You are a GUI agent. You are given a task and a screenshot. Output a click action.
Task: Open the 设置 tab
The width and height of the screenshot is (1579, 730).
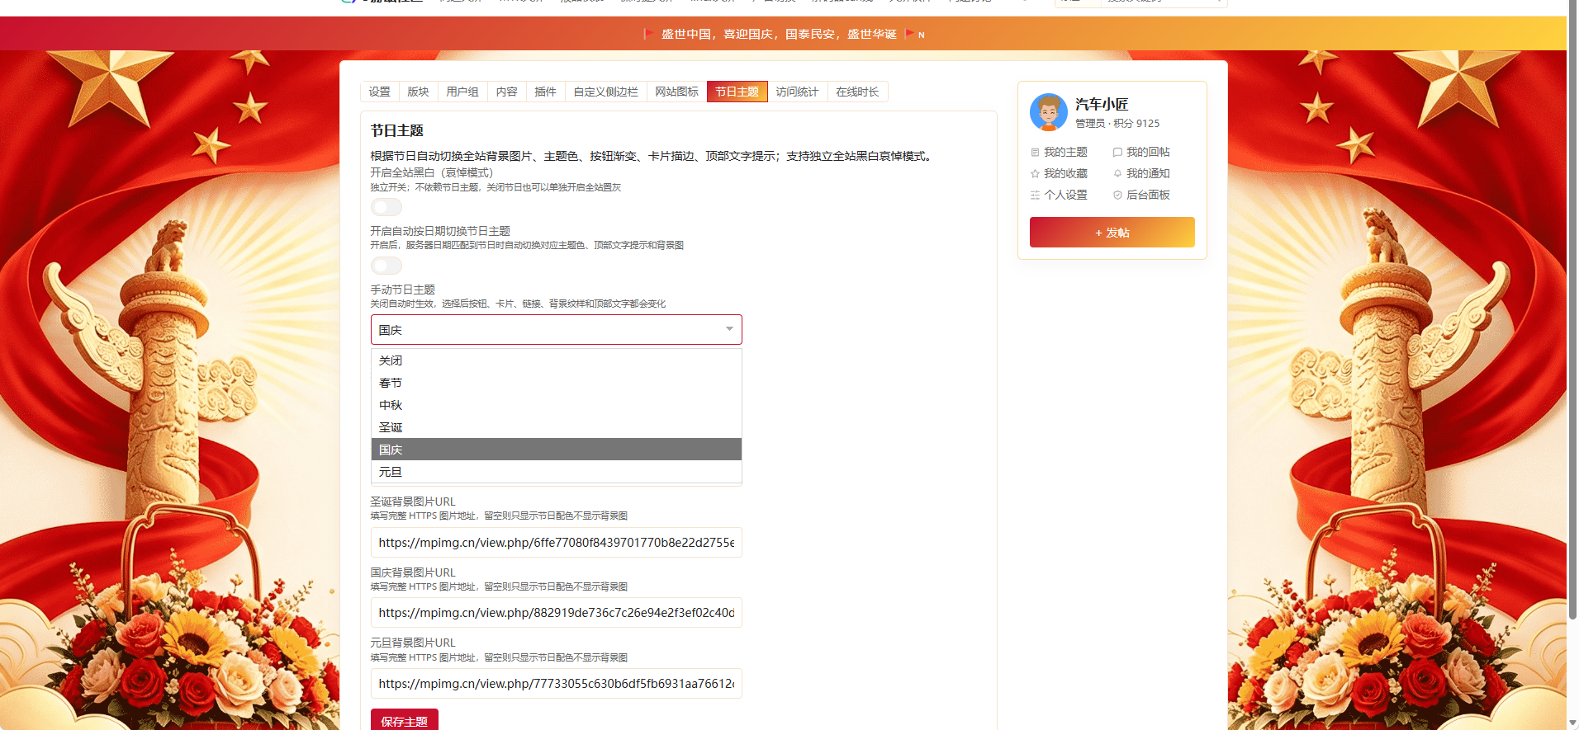380,92
